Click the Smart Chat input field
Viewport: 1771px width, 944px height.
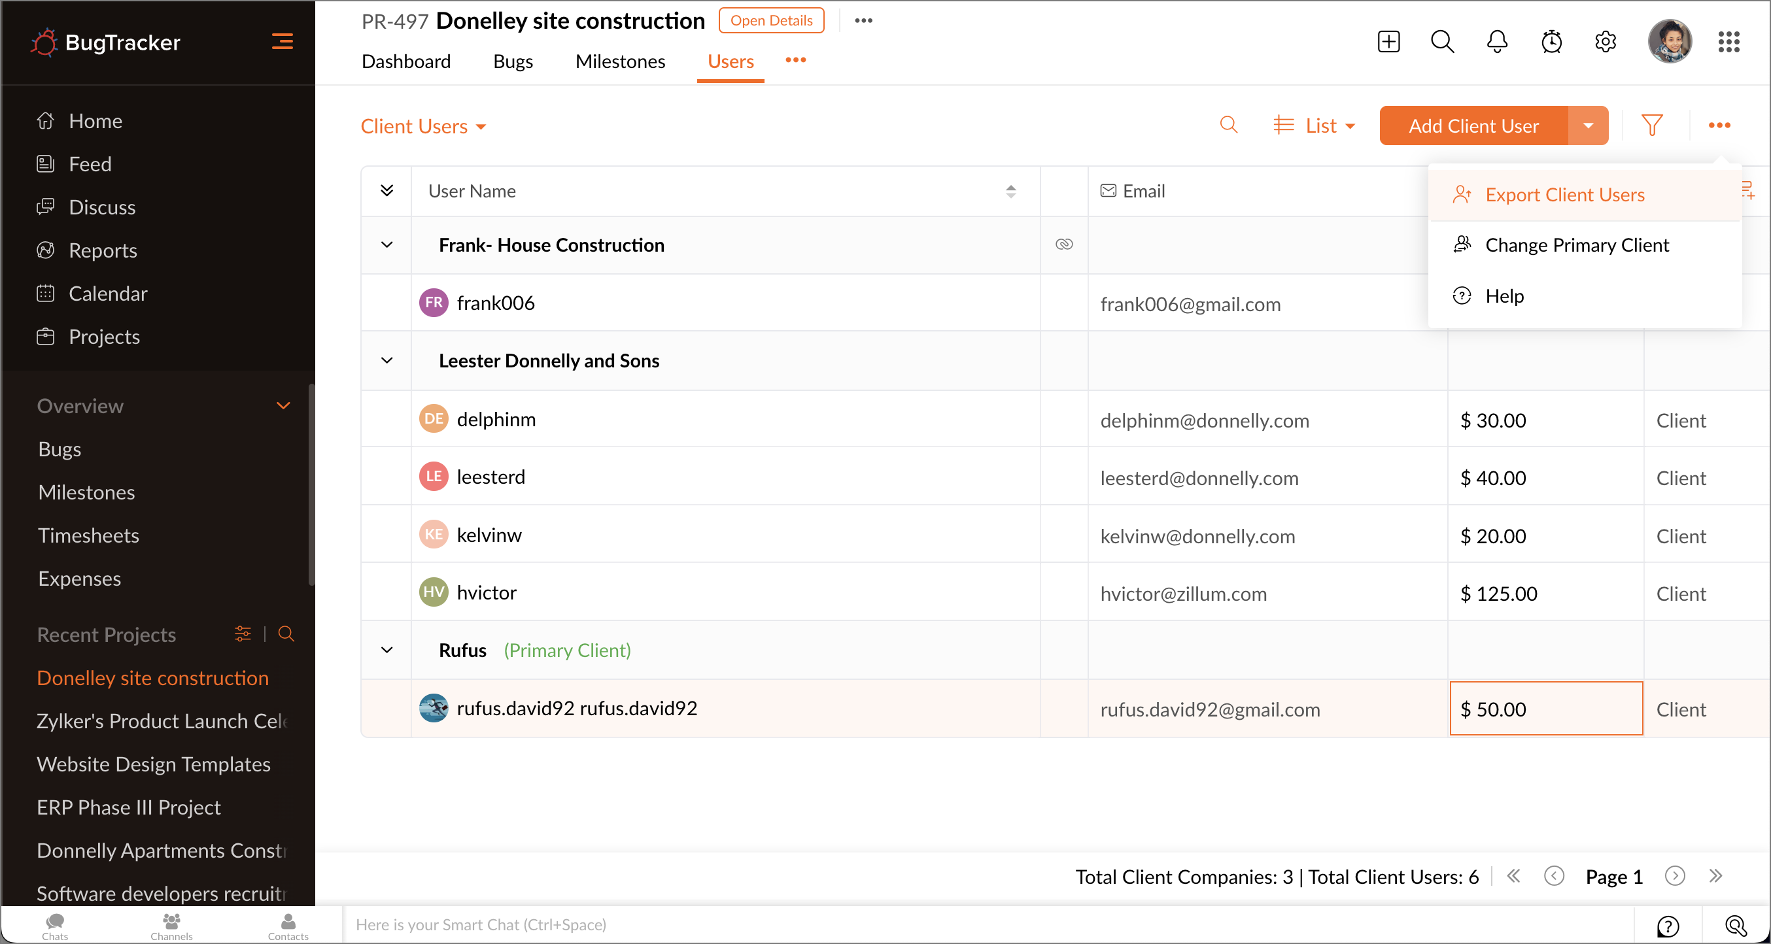(963, 924)
